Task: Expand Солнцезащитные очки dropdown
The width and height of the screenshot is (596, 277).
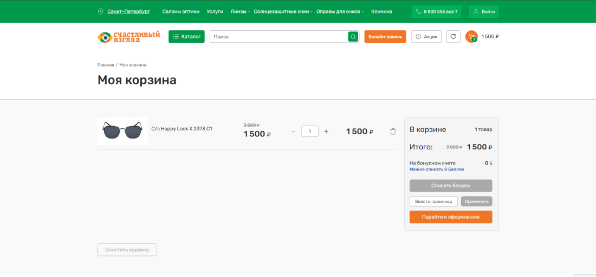Action: (283, 11)
